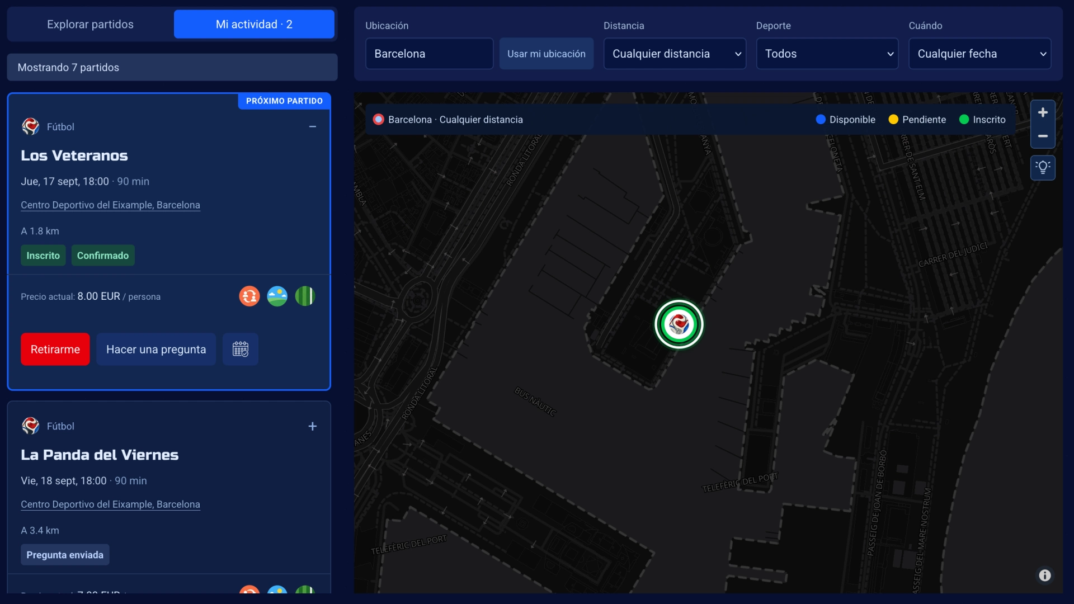Click Jue, 17 sept, 18:00 date text
The width and height of the screenshot is (1074, 604).
pyautogui.click(x=65, y=181)
